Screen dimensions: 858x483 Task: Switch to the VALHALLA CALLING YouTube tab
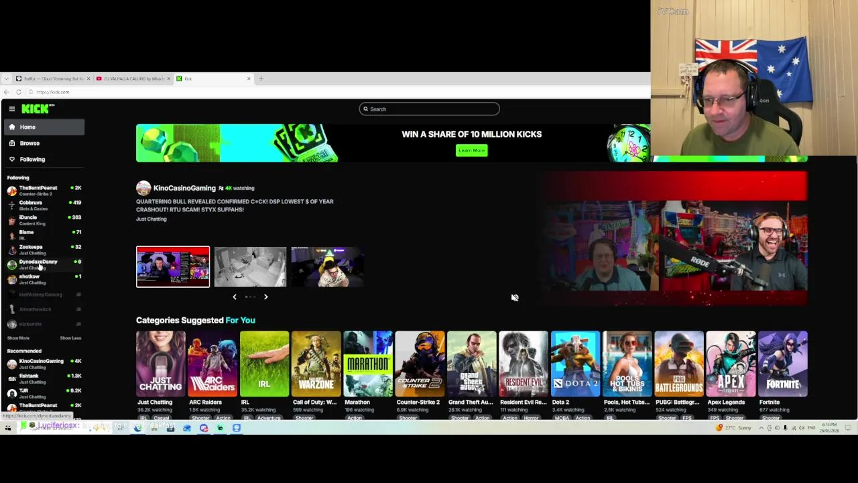[132, 78]
